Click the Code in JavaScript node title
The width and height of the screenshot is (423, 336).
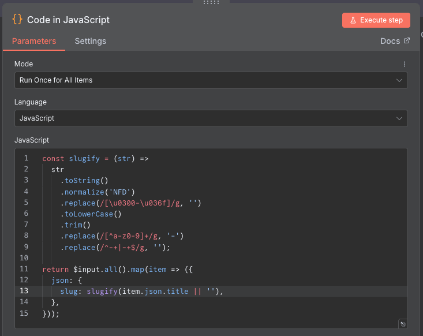(68, 20)
